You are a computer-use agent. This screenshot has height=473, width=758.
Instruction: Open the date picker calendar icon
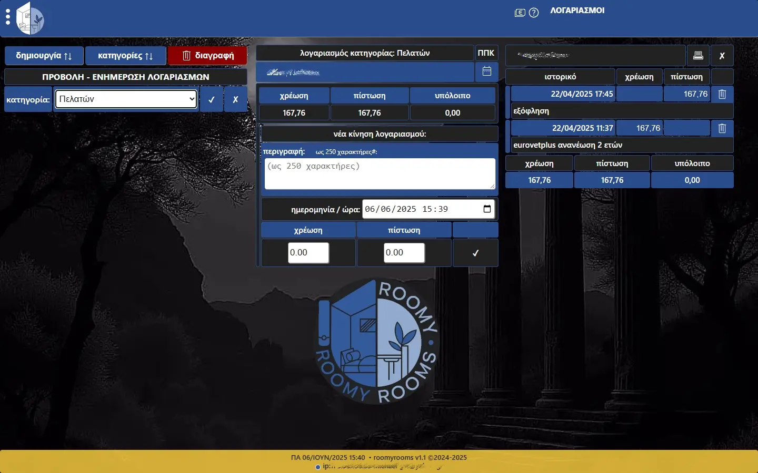(487, 209)
